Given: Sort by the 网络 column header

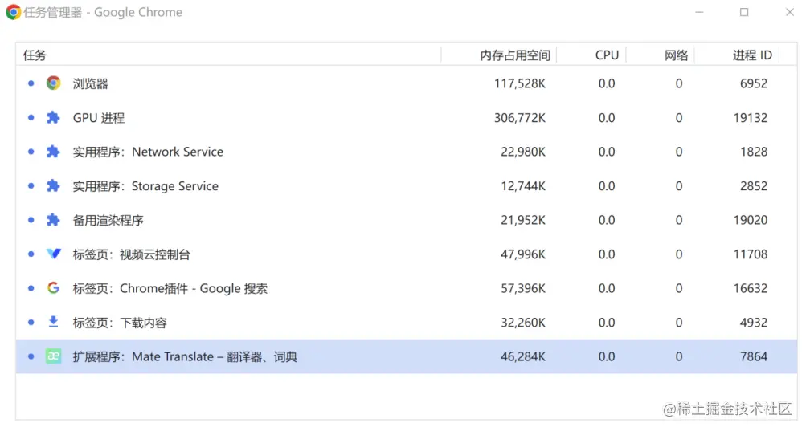Looking at the screenshot, I should click(677, 55).
